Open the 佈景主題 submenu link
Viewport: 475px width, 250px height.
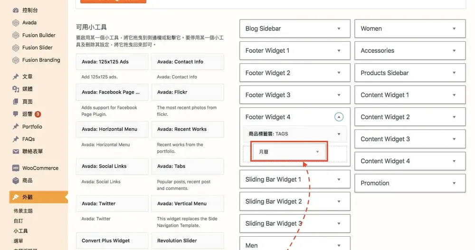coord(23,211)
